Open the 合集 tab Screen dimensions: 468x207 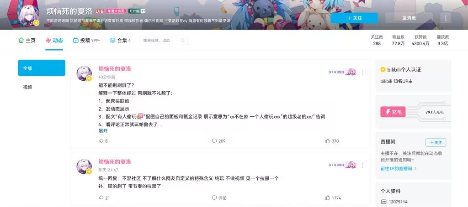coord(120,40)
